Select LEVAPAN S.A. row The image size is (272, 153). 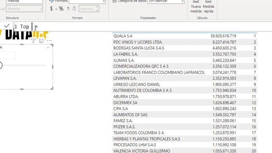184,78
